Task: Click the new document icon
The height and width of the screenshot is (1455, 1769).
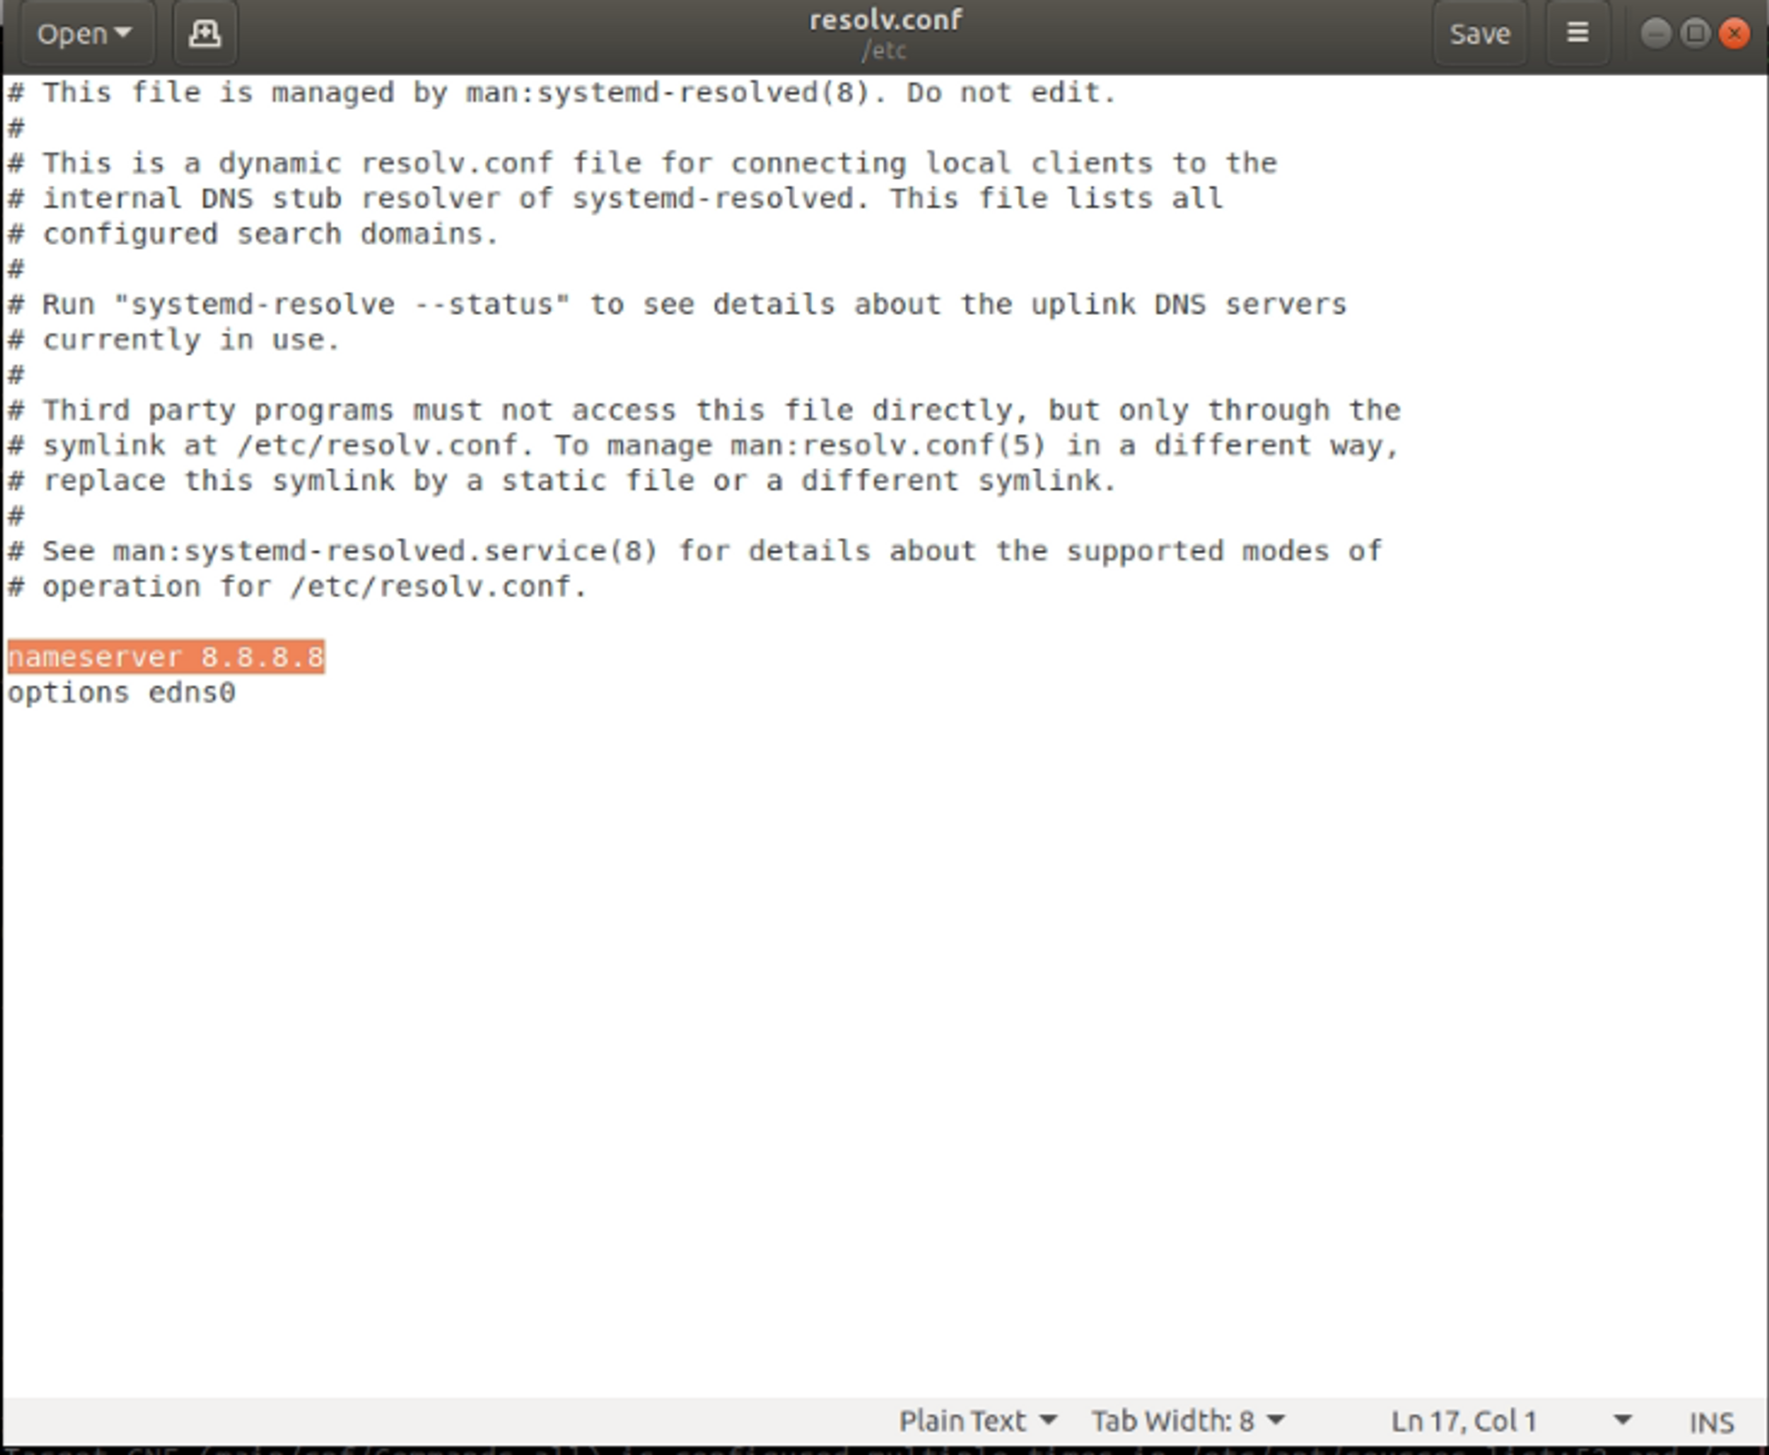Action: click(x=204, y=34)
